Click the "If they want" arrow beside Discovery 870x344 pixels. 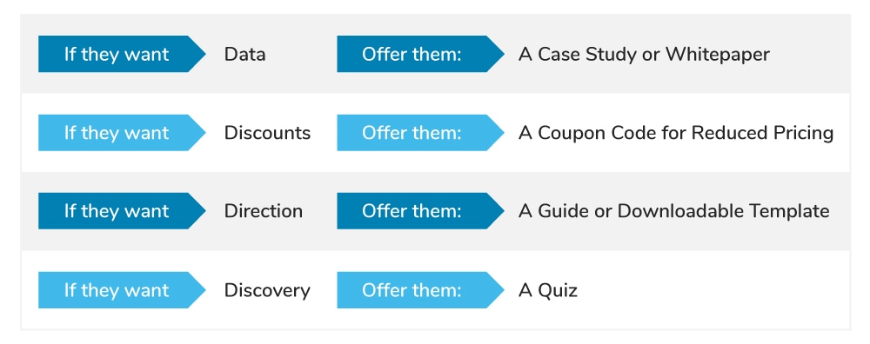(x=122, y=290)
